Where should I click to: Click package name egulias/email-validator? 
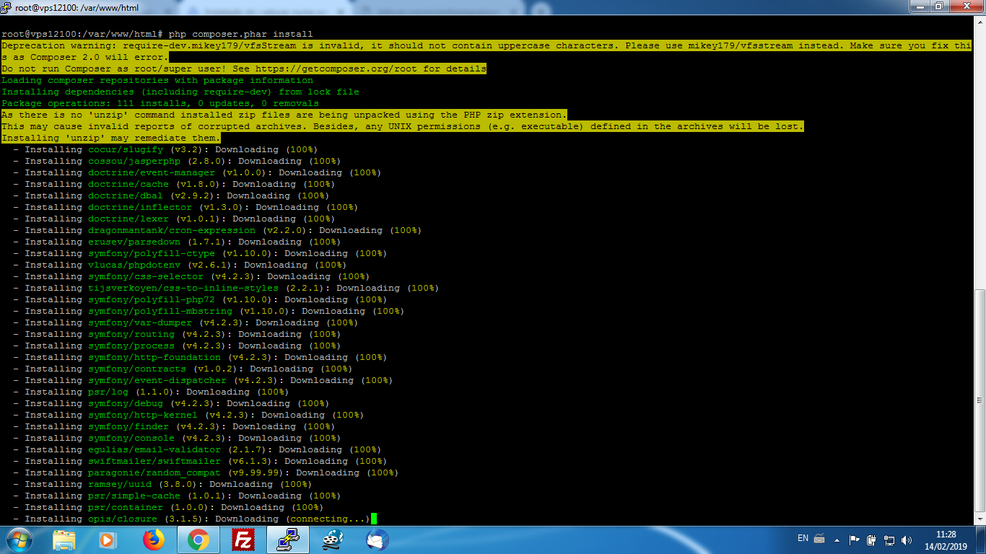click(154, 449)
